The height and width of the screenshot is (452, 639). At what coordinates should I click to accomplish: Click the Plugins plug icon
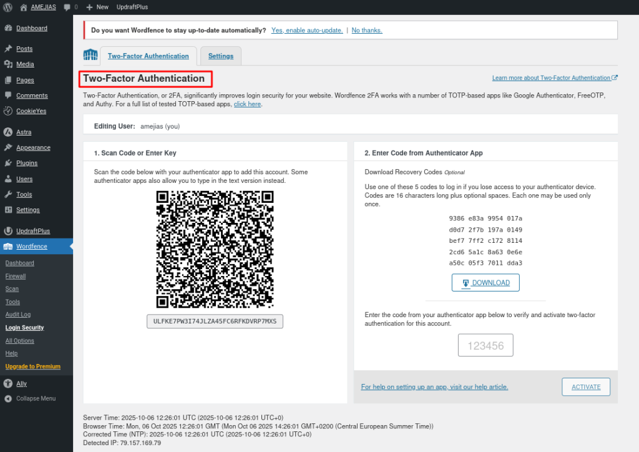click(x=8, y=163)
